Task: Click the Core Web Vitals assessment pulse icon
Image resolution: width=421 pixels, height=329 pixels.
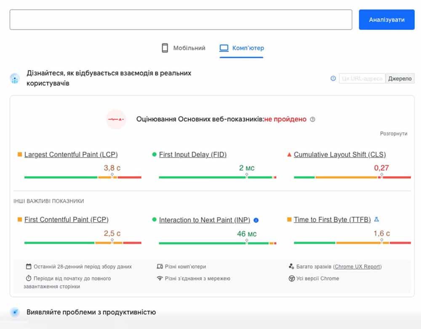Action: pos(116,119)
